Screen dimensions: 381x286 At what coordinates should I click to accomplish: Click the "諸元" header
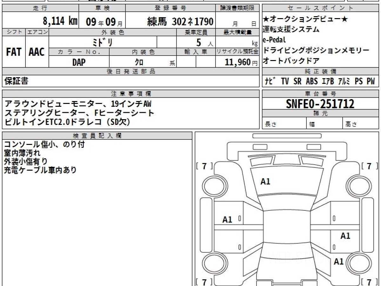coord(320,113)
